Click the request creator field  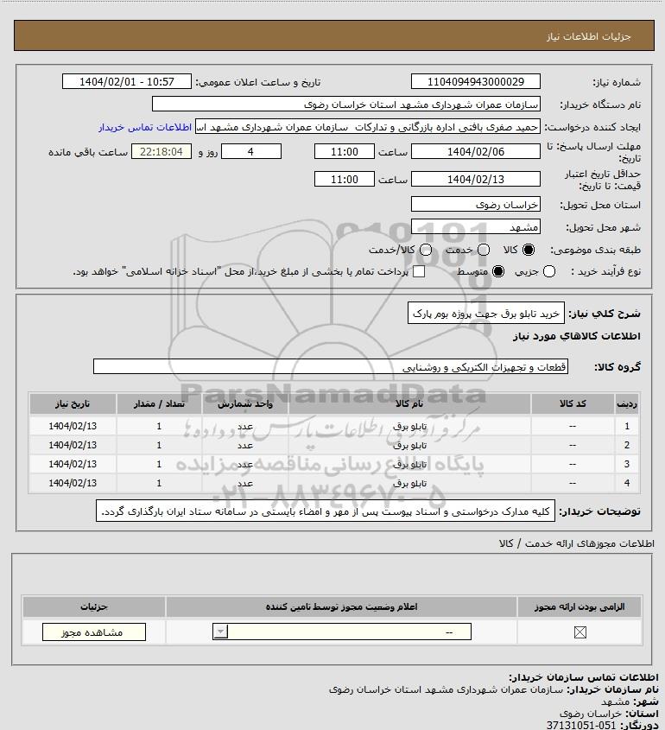[x=368, y=127]
